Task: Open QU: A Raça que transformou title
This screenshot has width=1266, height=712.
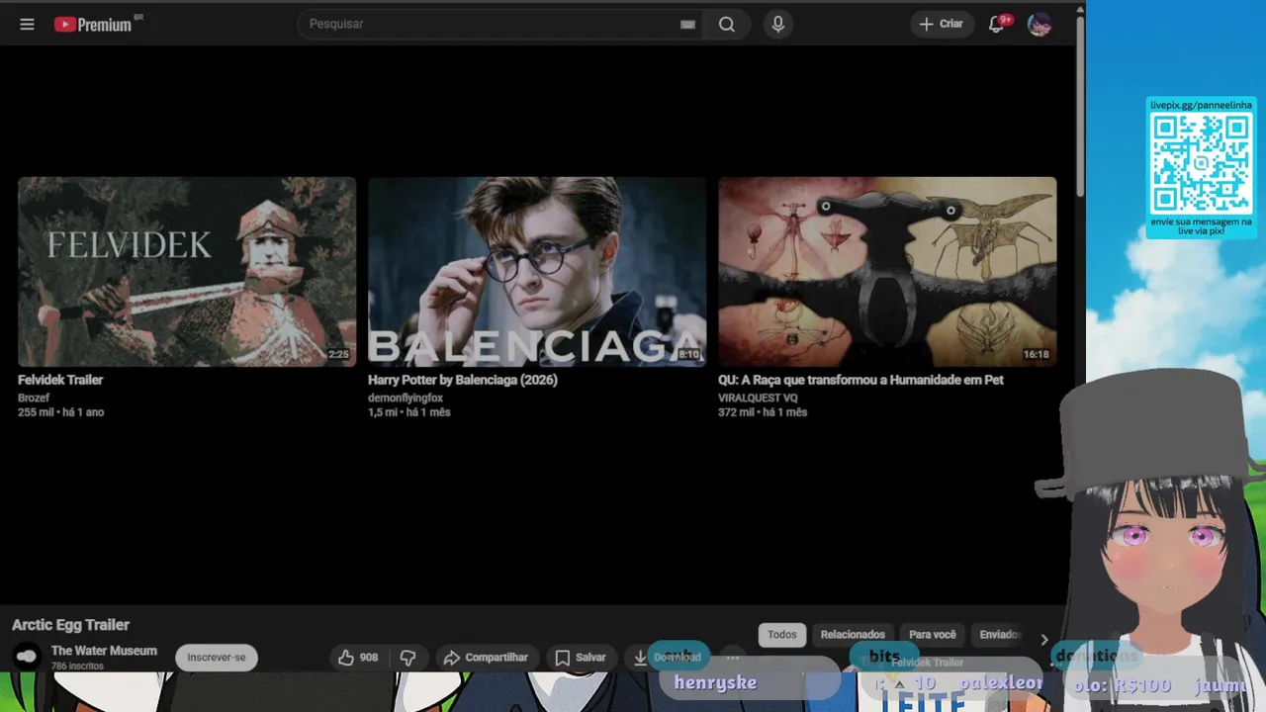Action: (x=860, y=380)
